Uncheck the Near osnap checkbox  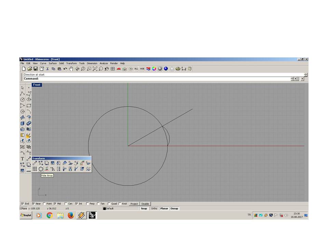tap(33, 204)
